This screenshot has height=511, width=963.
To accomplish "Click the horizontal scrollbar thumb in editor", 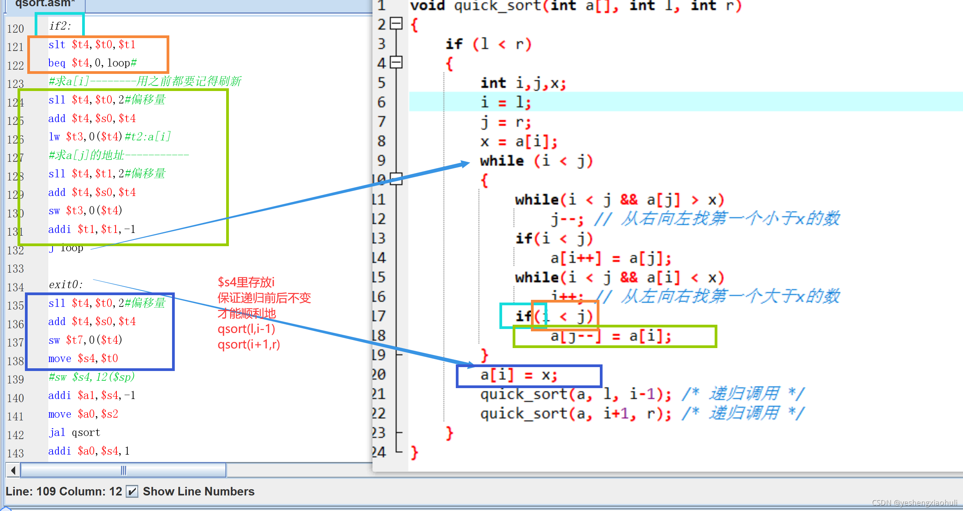I will click(123, 471).
